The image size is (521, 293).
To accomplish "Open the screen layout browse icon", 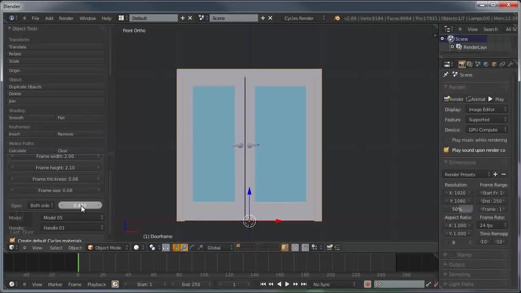I will pos(123,18).
